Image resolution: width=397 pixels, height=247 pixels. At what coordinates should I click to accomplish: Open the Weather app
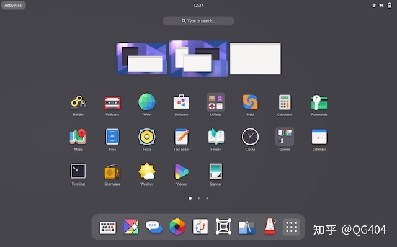pyautogui.click(x=147, y=171)
